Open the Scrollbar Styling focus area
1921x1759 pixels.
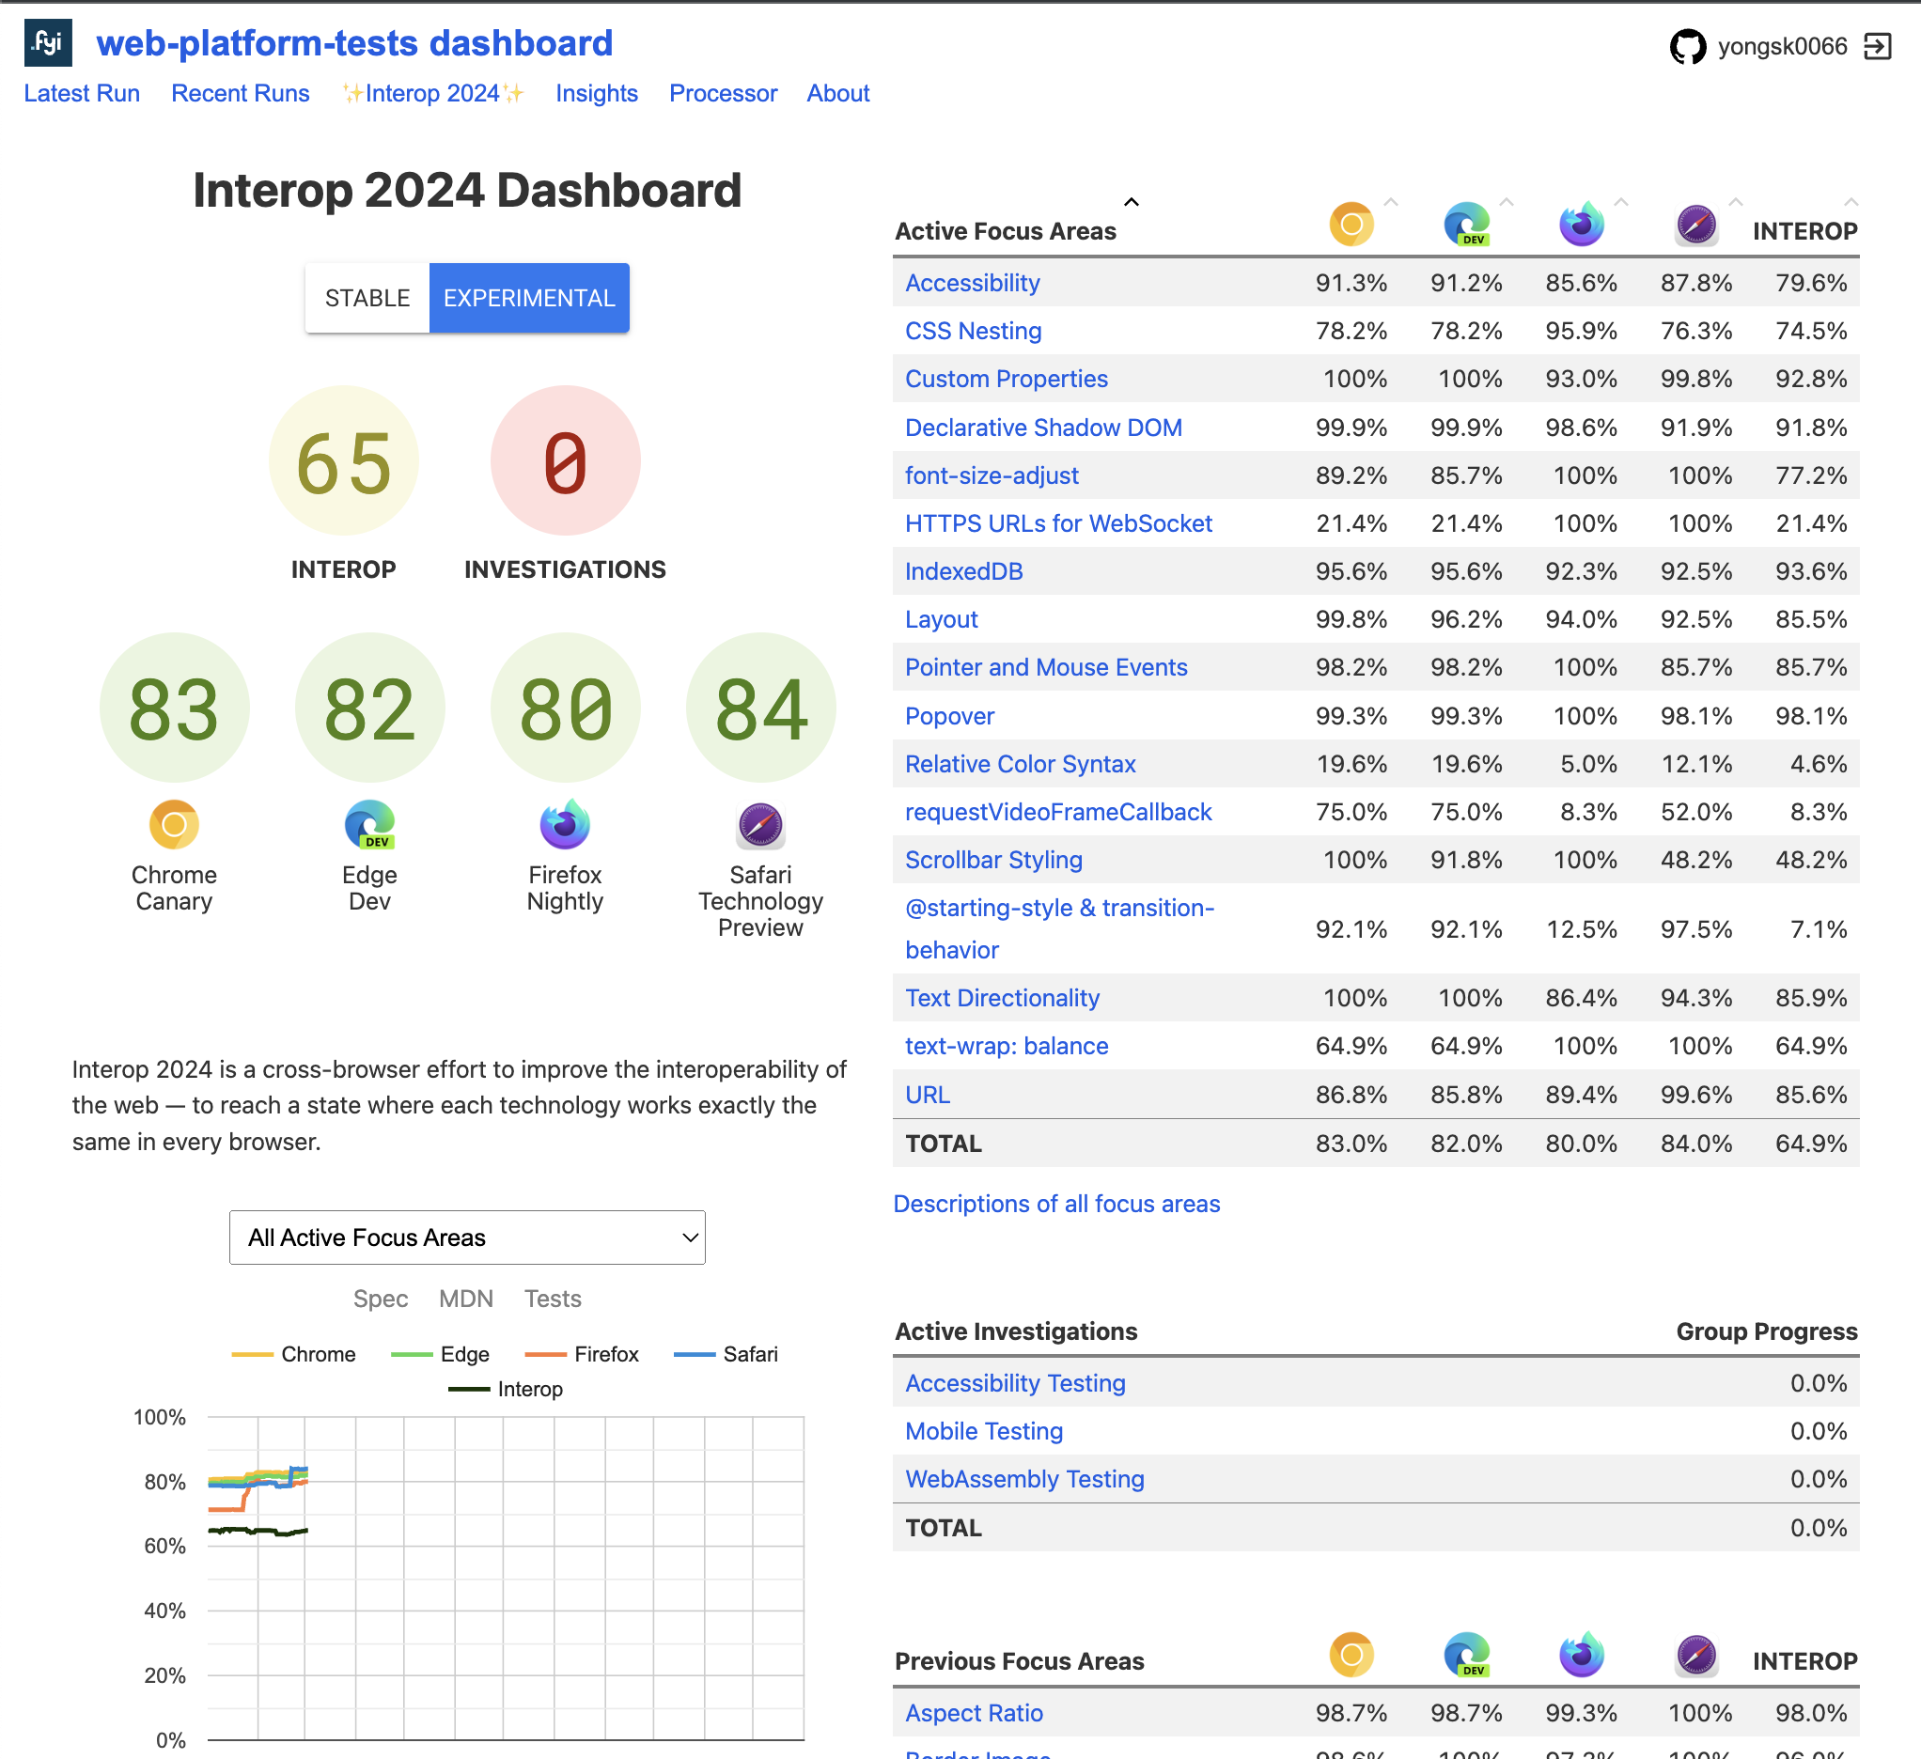pyautogui.click(x=992, y=860)
